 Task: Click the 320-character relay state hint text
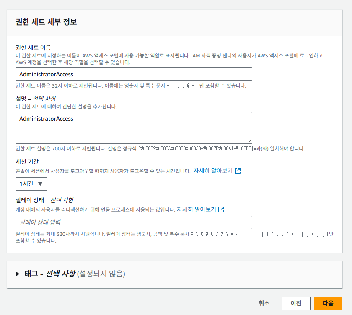coord(174,238)
